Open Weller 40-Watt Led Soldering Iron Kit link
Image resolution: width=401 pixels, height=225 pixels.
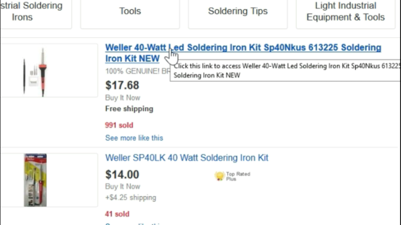pos(243,48)
